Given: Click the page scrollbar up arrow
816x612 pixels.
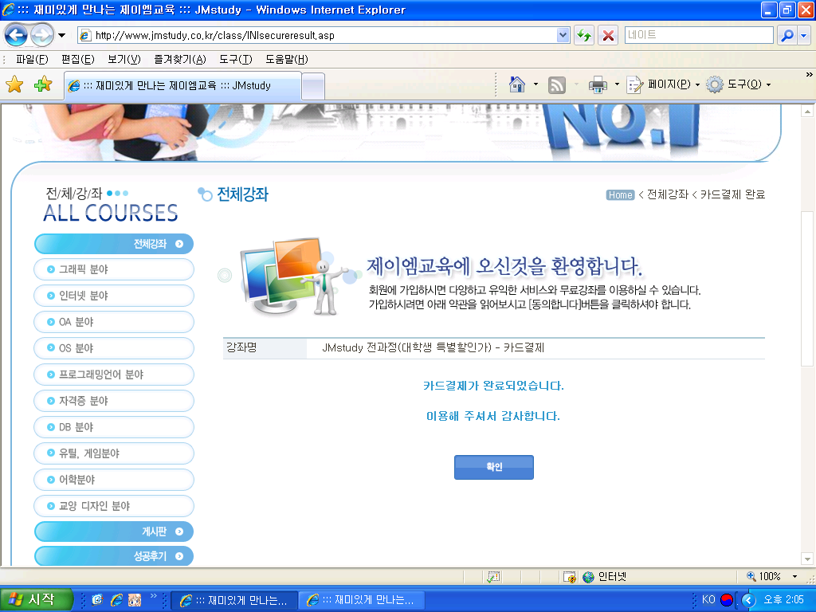Looking at the screenshot, I should pos(807,112).
